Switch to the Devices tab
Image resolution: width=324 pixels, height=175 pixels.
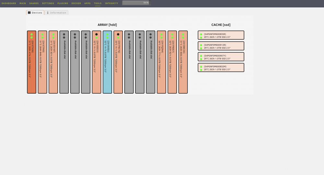tap(35, 13)
